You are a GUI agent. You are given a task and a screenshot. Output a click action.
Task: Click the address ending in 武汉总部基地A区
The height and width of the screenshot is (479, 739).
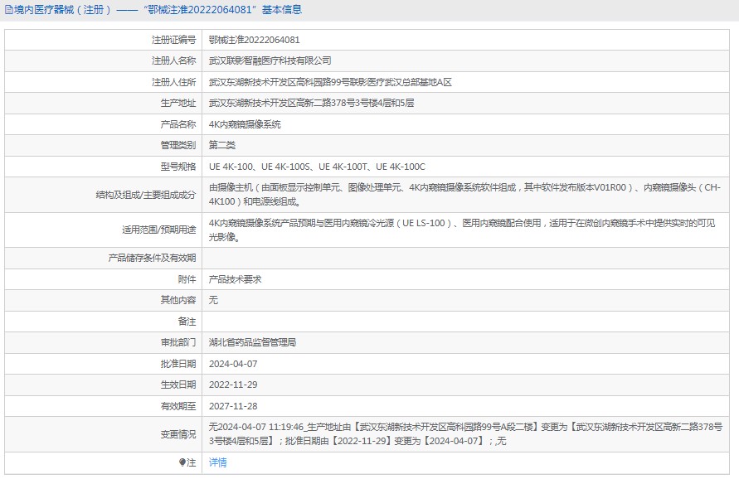pos(330,82)
